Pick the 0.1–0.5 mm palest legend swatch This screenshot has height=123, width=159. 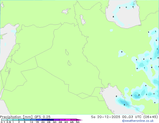tap(4, 120)
